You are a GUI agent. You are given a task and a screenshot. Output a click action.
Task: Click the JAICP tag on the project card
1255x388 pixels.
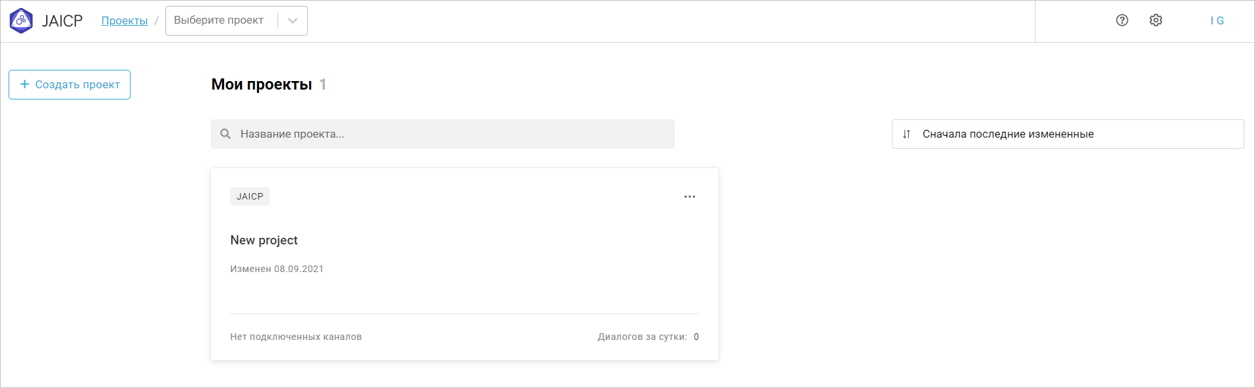(x=249, y=196)
